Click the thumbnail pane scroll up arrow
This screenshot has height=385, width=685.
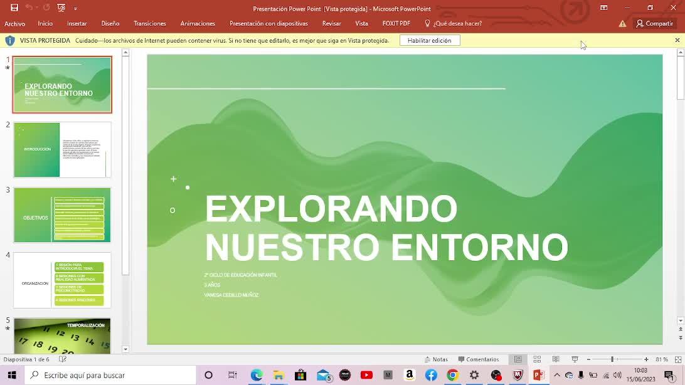click(125, 53)
